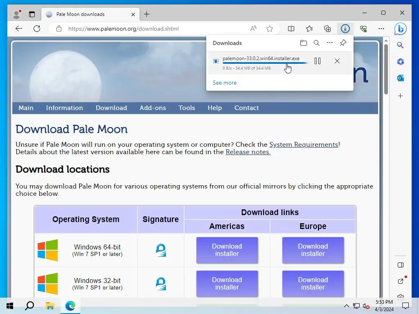Screen dimensions: 419x314
Task: Select the Pale Moon downloads tab
Action: [x=90, y=14]
